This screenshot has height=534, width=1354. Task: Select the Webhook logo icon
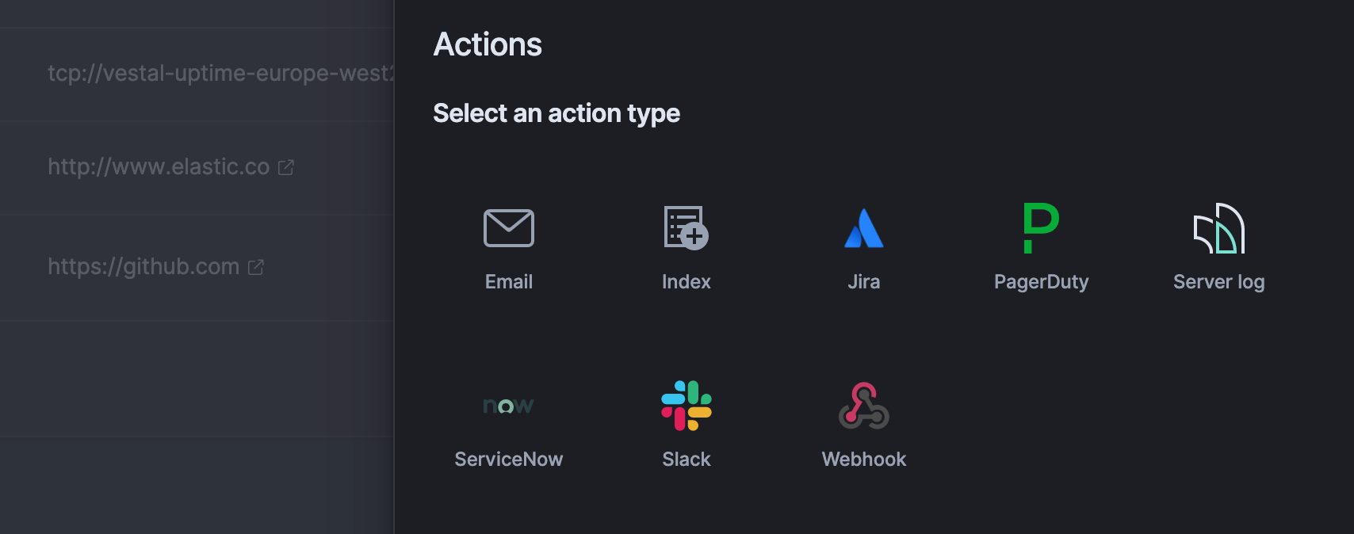coord(863,406)
